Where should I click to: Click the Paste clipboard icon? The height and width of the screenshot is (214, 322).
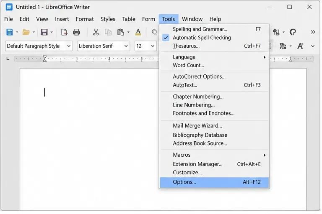pyautogui.click(x=121, y=32)
